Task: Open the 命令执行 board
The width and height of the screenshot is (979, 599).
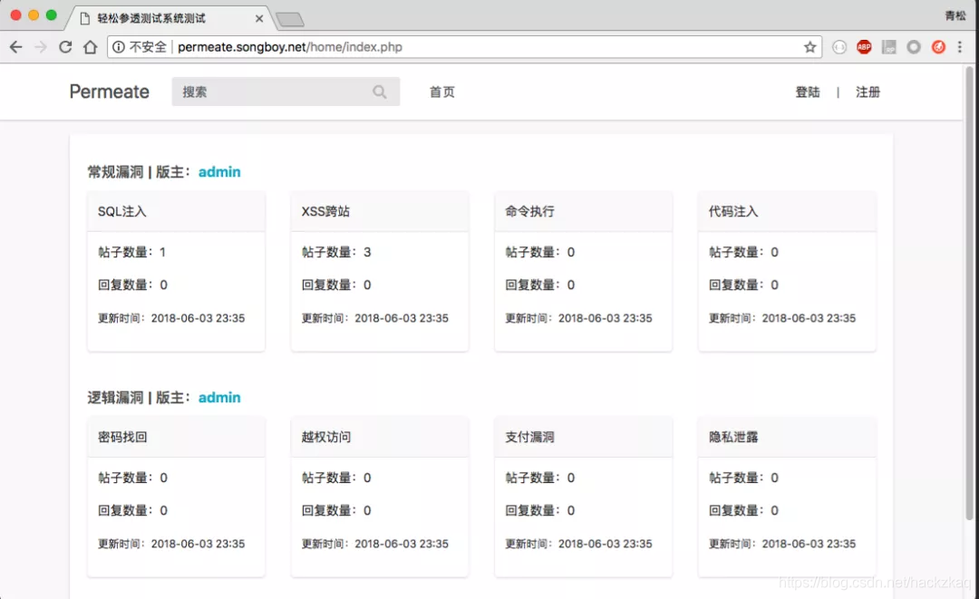Action: click(529, 211)
